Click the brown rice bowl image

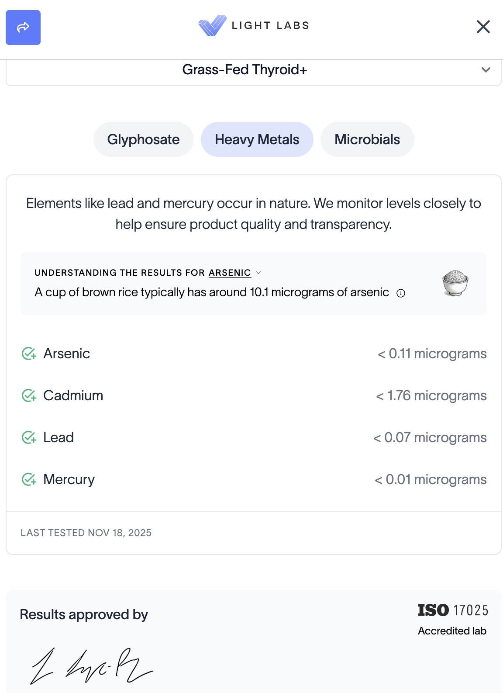tap(455, 283)
